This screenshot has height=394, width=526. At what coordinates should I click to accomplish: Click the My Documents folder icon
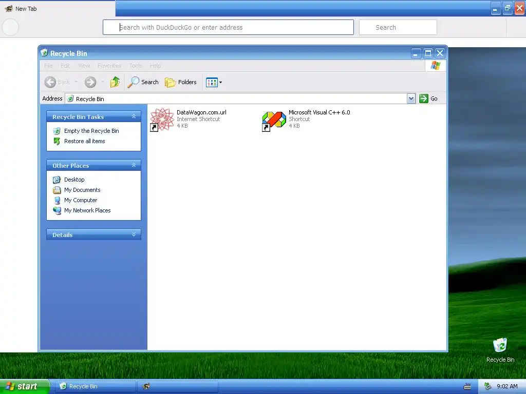57,190
